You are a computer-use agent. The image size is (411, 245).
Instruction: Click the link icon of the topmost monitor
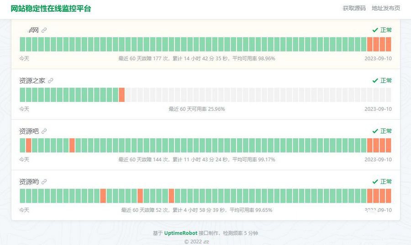tap(44, 30)
